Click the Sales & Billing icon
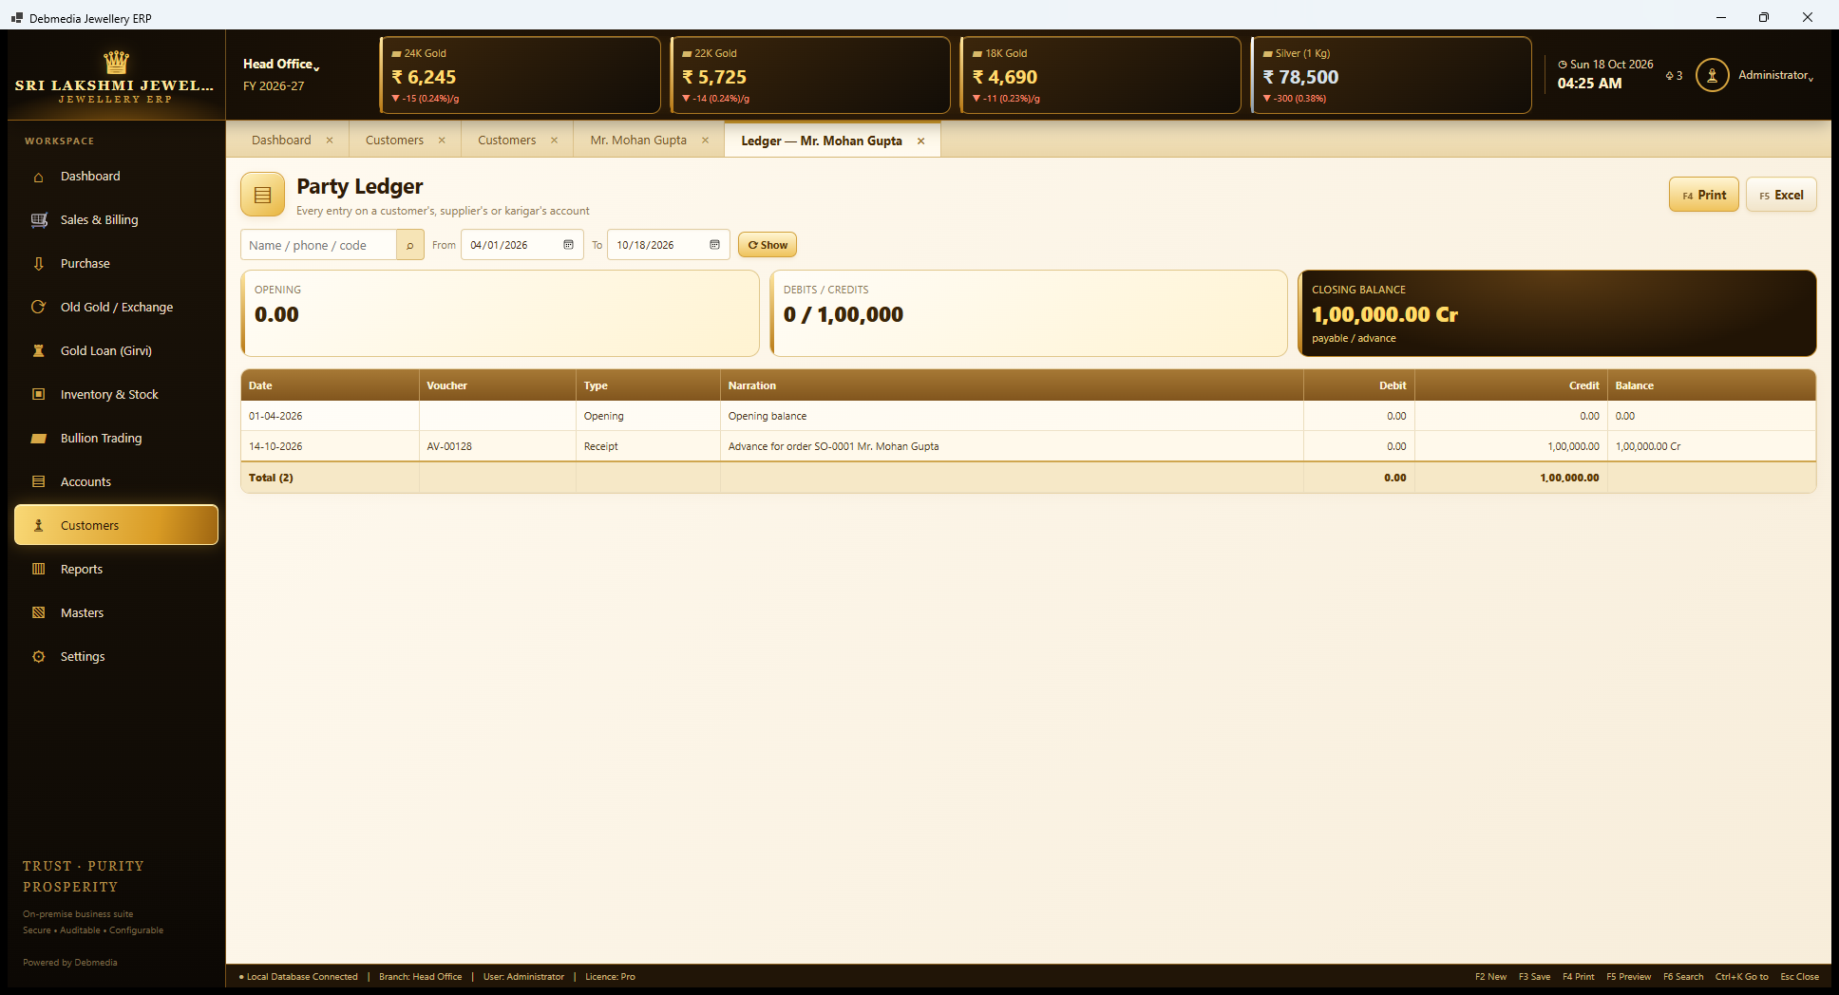Viewport: 1839px width, 995px height. point(38,220)
